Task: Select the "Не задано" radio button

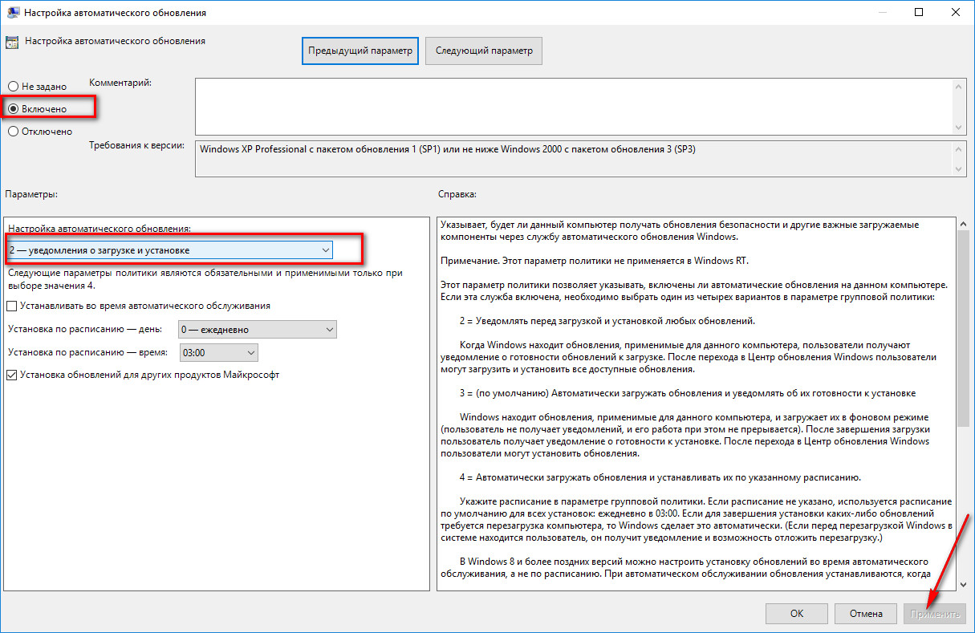Action: pyautogui.click(x=13, y=86)
